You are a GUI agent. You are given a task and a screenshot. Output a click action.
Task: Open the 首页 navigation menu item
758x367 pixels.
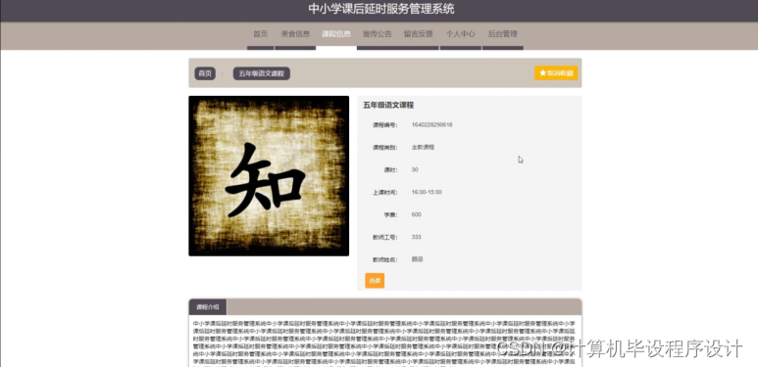point(260,33)
